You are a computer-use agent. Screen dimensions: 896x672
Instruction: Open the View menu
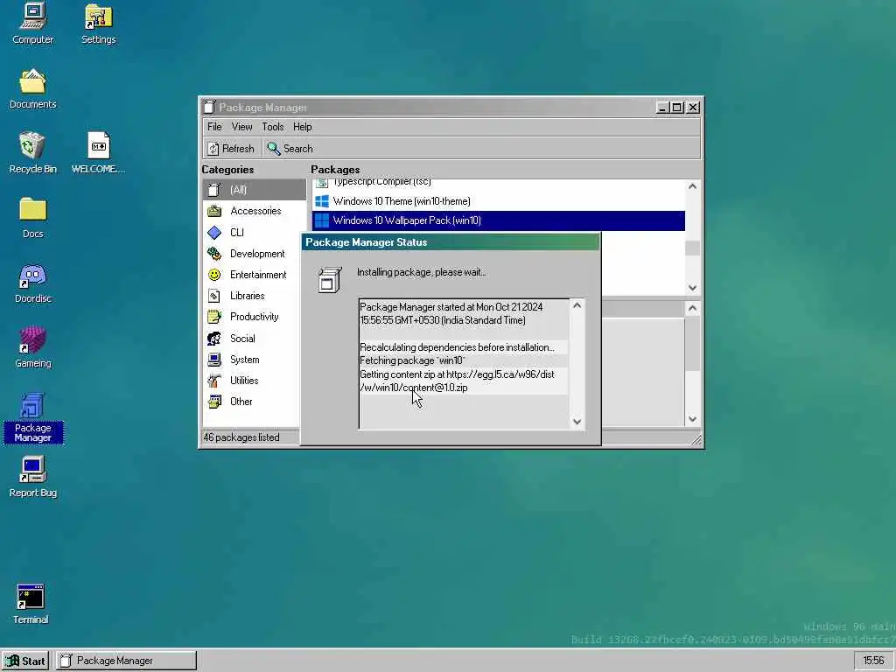[x=241, y=127]
